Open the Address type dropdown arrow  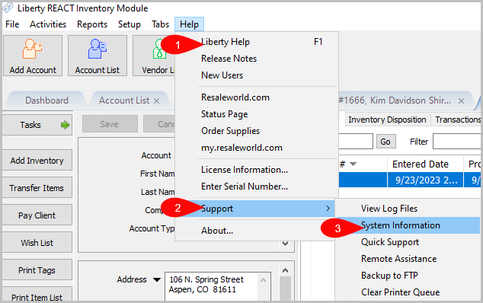(x=157, y=279)
